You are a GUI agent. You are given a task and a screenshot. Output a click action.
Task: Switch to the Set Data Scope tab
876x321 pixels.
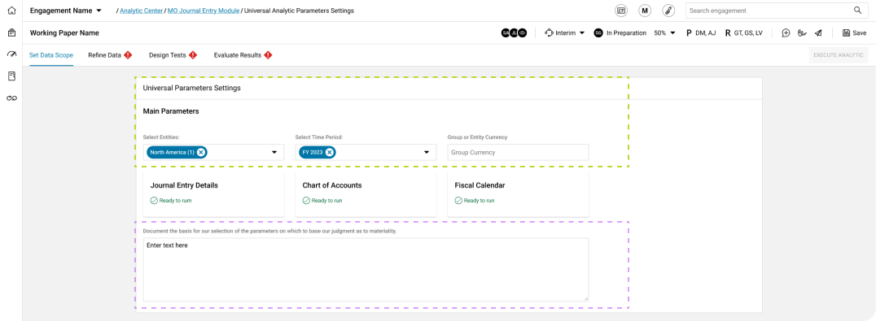click(50, 55)
